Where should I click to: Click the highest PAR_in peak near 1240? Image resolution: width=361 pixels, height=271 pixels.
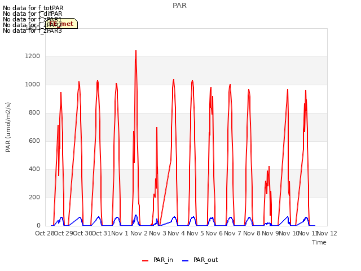click(136, 51)
